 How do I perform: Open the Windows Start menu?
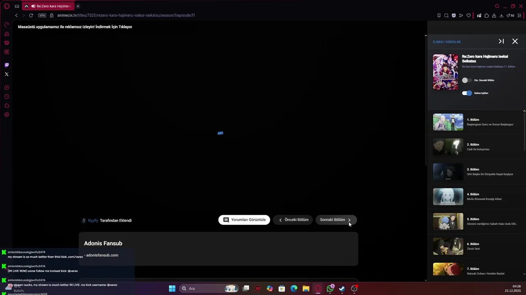tap(172, 288)
